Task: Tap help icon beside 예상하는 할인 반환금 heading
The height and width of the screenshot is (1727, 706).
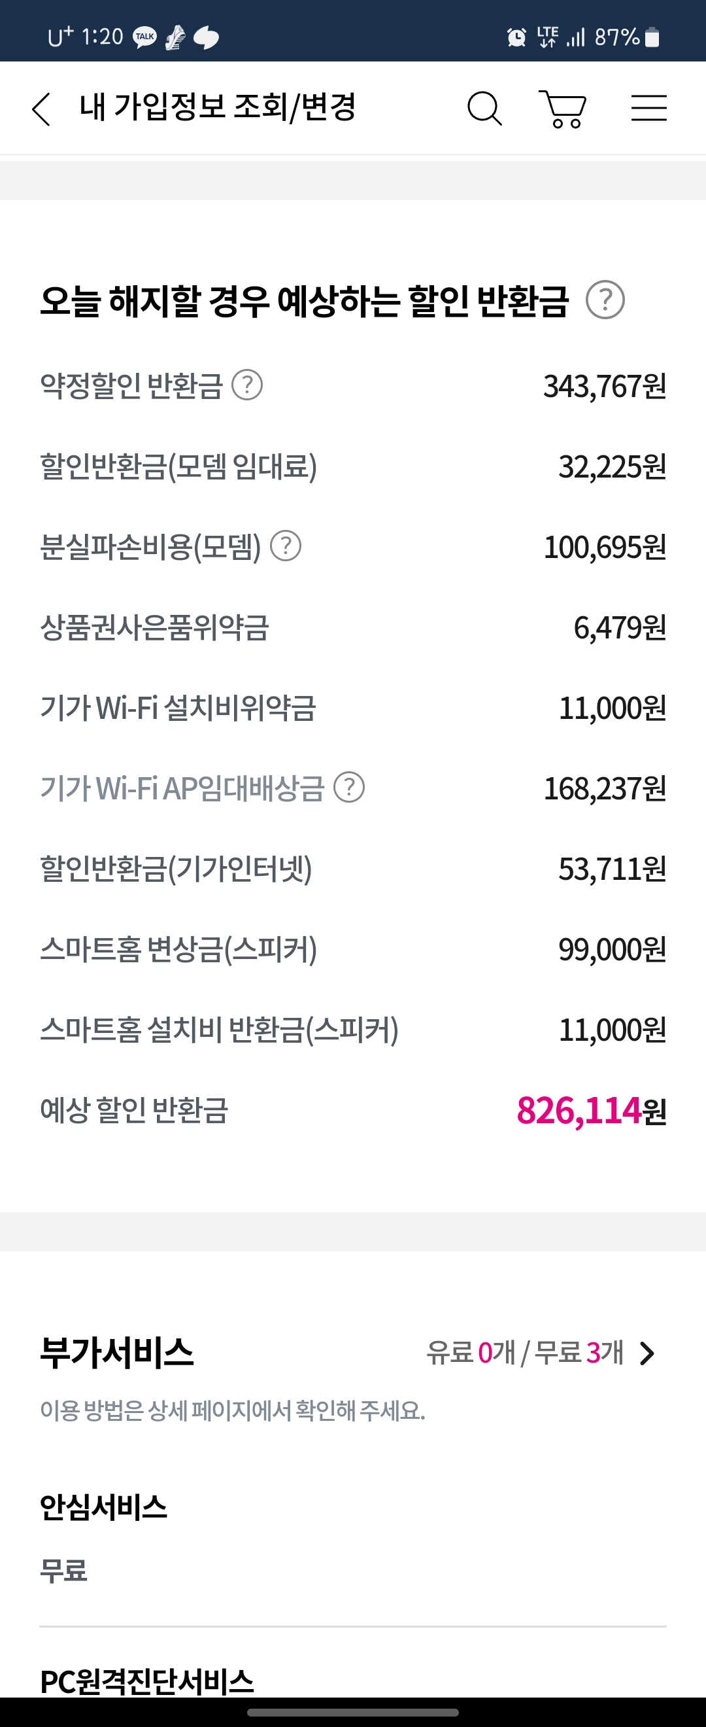Action: click(x=605, y=300)
